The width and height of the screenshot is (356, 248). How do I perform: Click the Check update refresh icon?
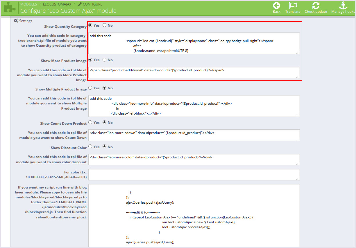[x=316, y=5]
